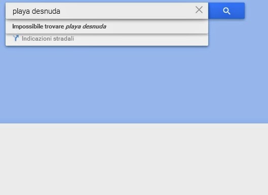
Task: Clear the search text with the X icon
Action: pos(199,10)
